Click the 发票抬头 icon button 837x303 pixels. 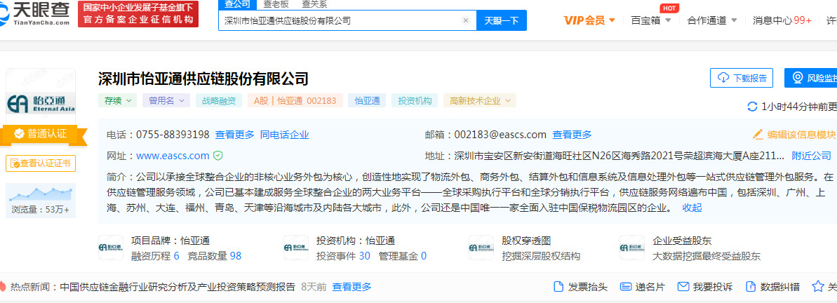pos(580,286)
